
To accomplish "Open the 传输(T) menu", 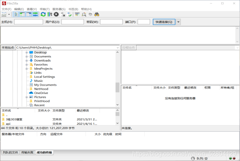I will [x=45, y=9].
